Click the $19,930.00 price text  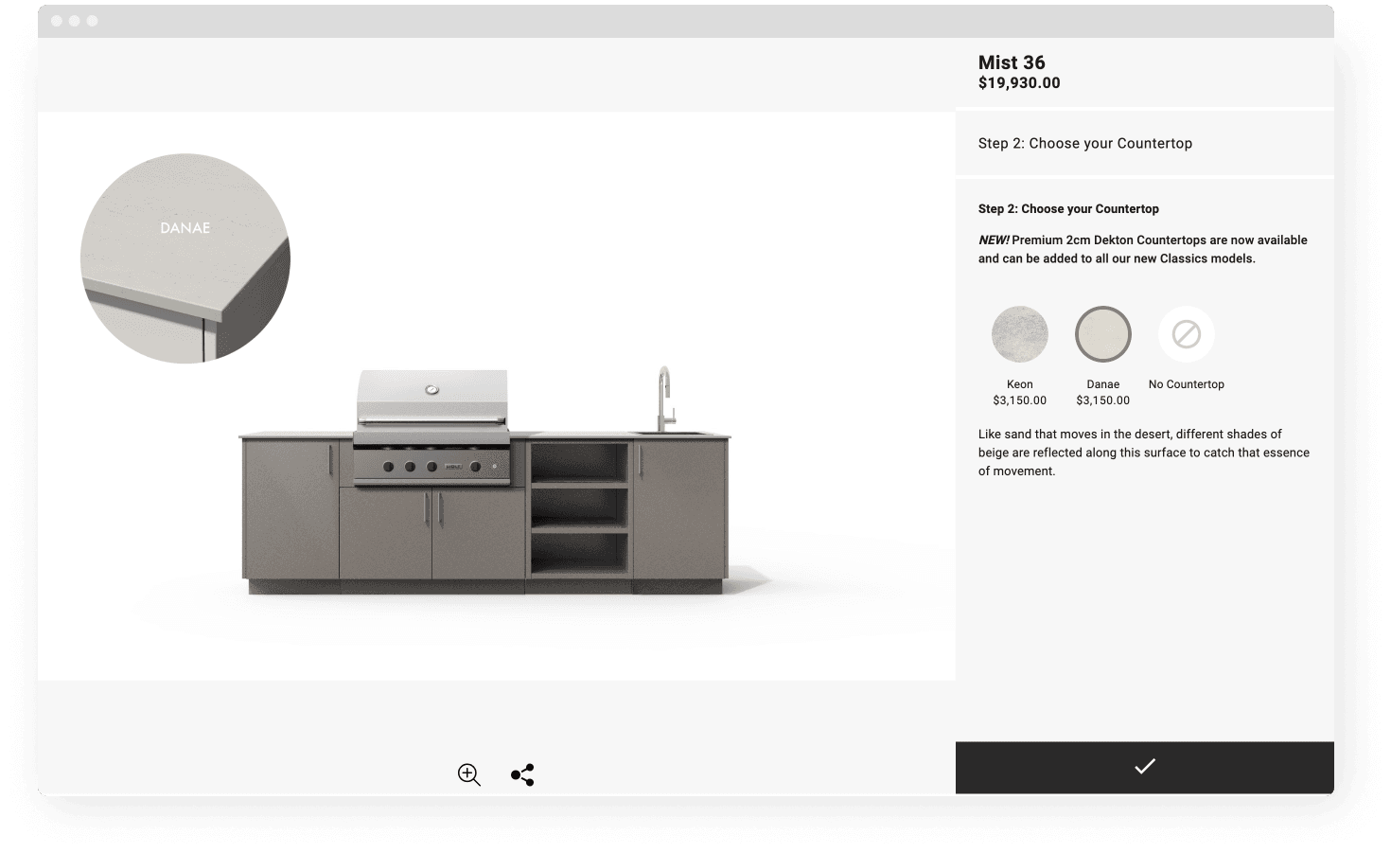click(1019, 83)
